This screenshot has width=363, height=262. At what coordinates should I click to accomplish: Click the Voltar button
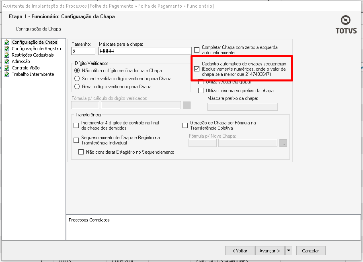240,251
